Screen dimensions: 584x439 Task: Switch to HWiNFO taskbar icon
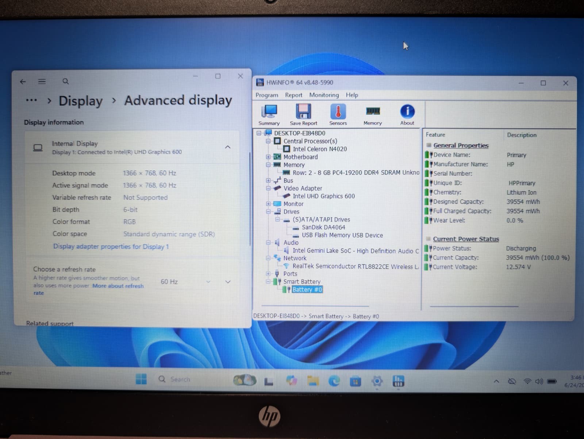click(398, 381)
